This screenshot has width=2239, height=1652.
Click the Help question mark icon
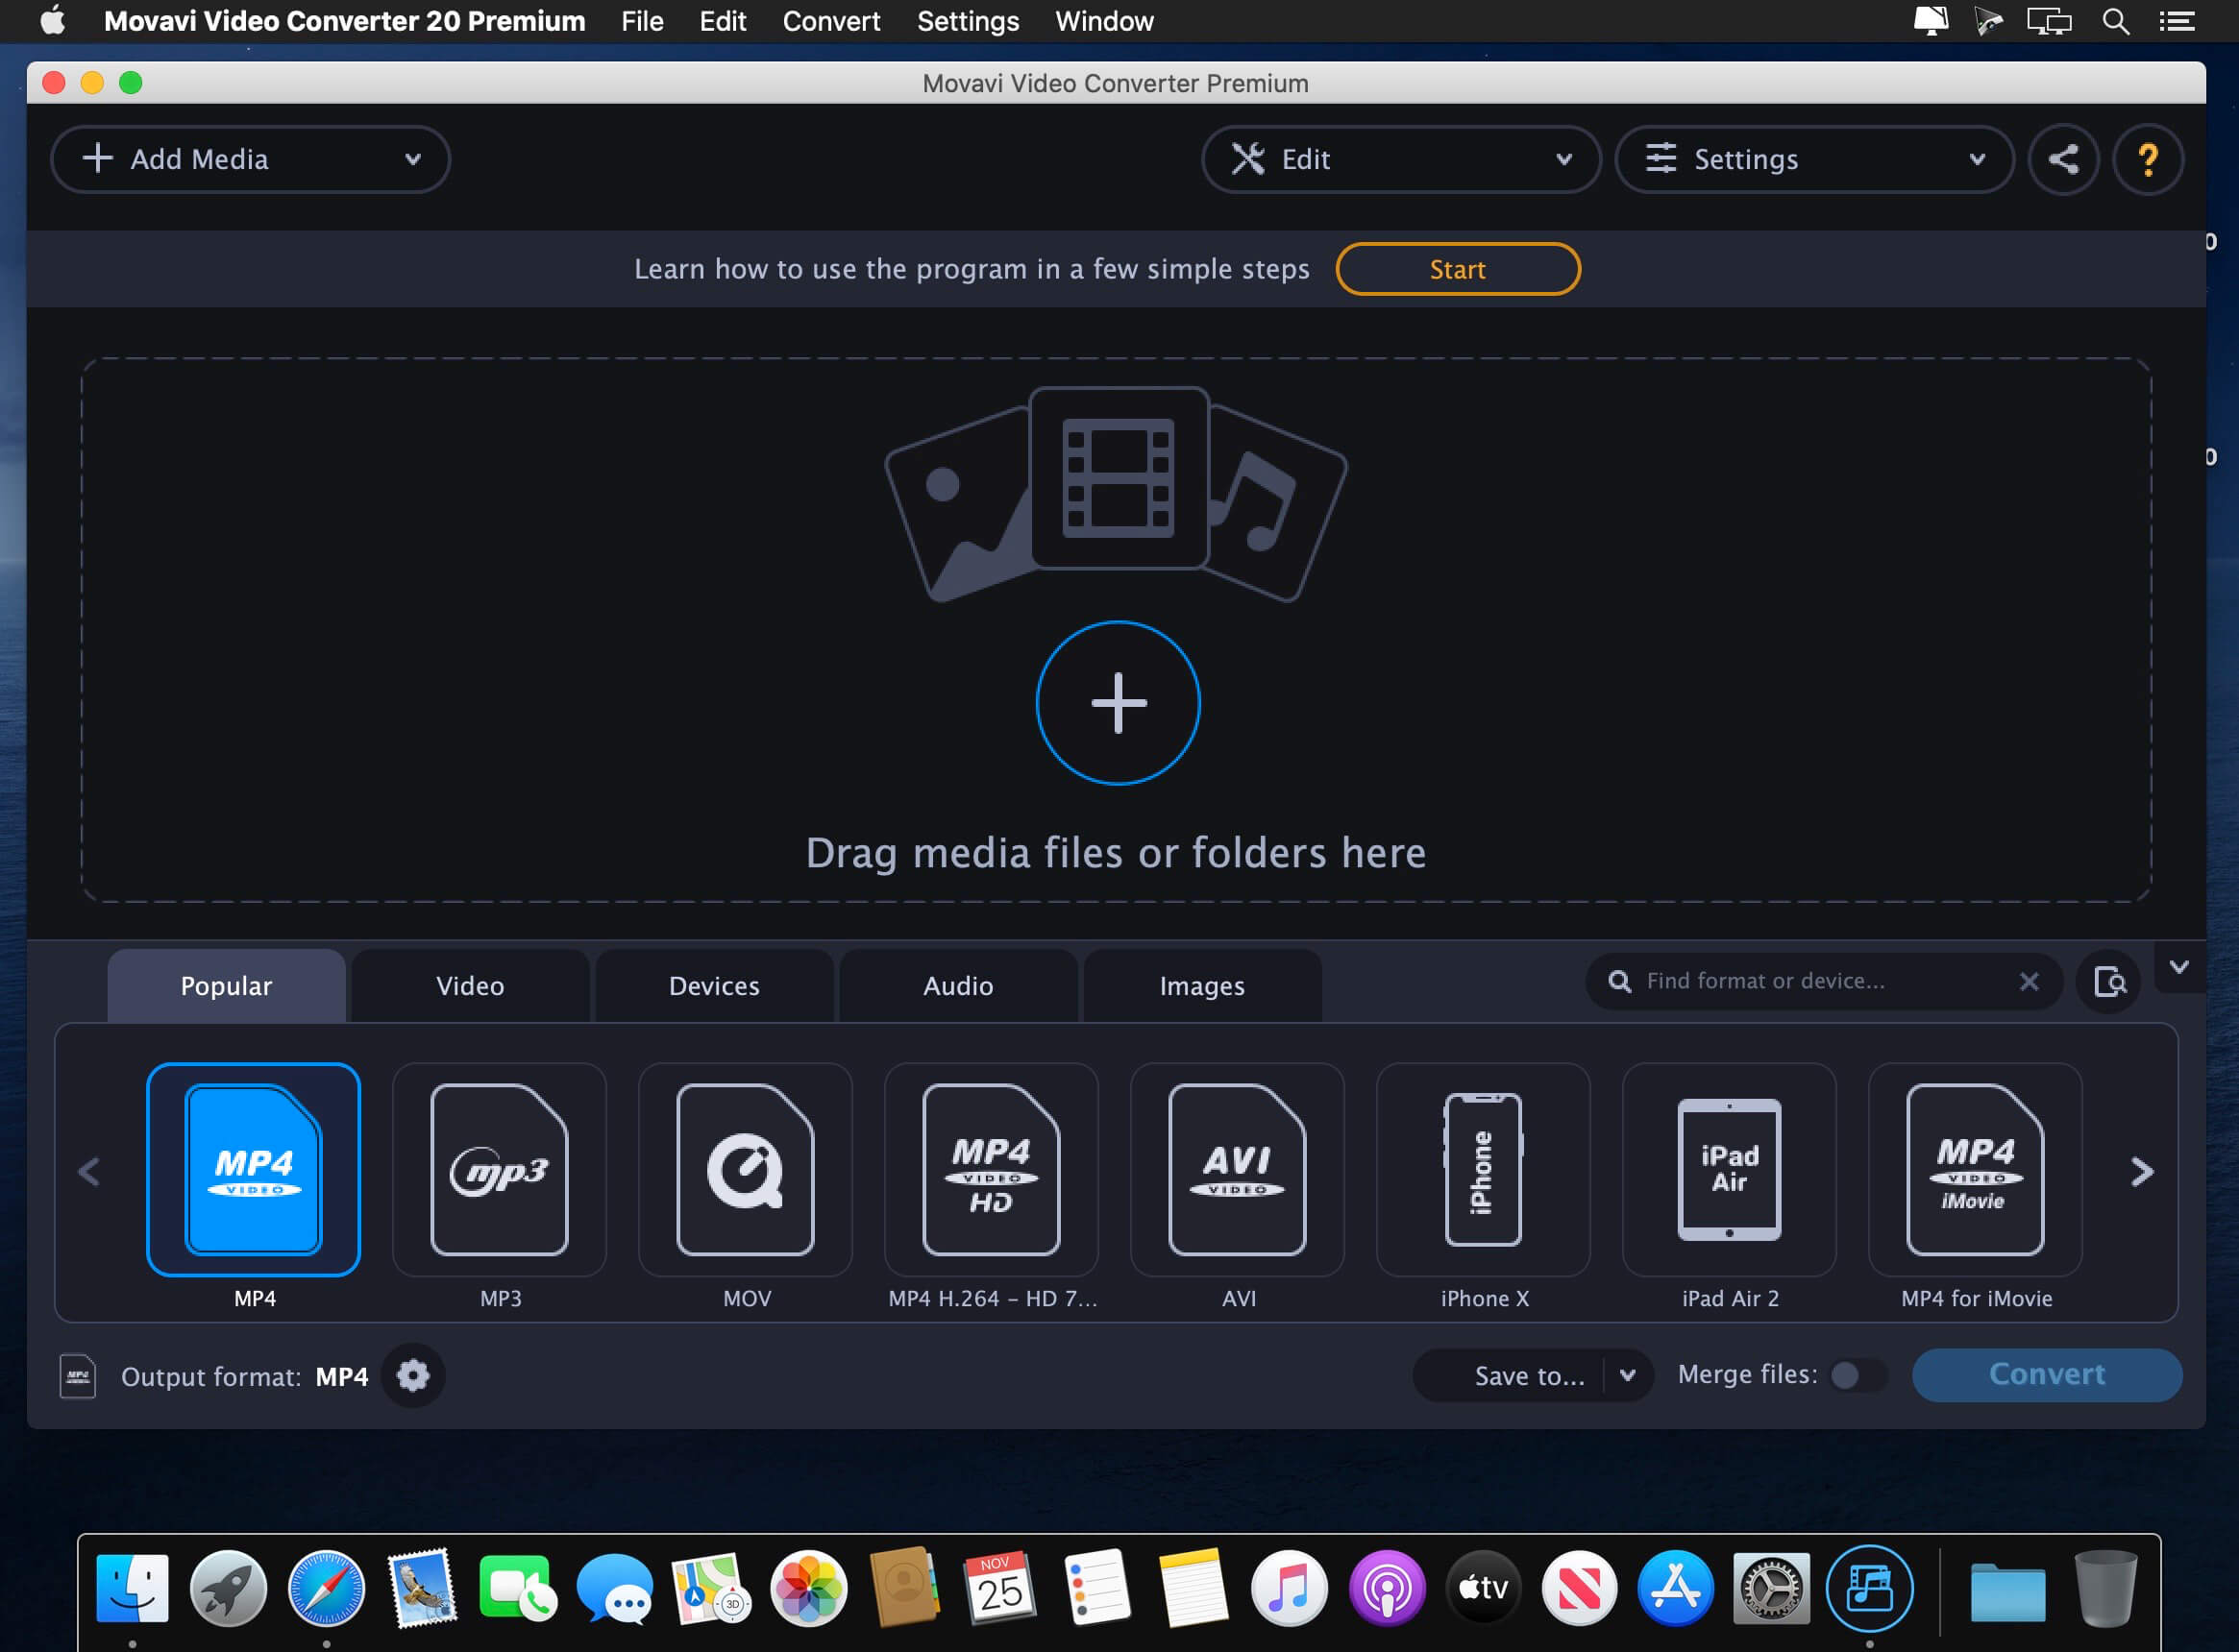click(2148, 158)
